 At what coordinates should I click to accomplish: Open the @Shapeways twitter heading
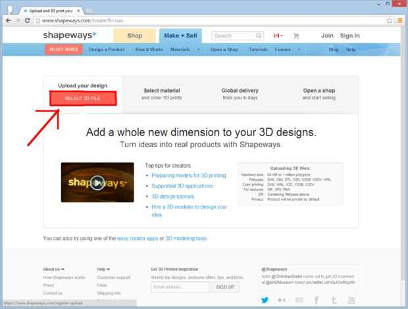click(274, 270)
